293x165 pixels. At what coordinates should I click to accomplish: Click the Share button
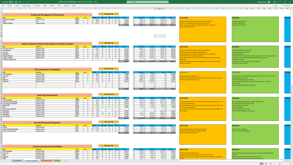275,5
